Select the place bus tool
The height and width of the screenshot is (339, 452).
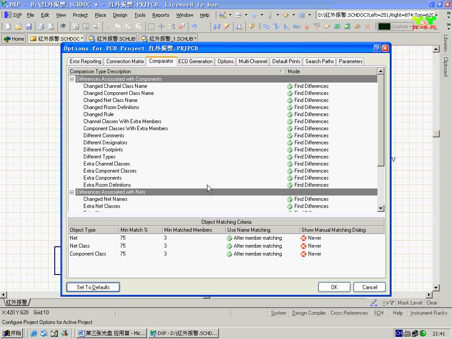[276, 26]
